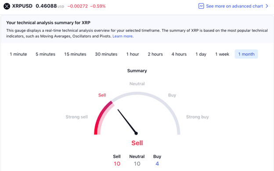Follow the Learn more link
Viewport: 274px width, 171px height.
click(123, 36)
